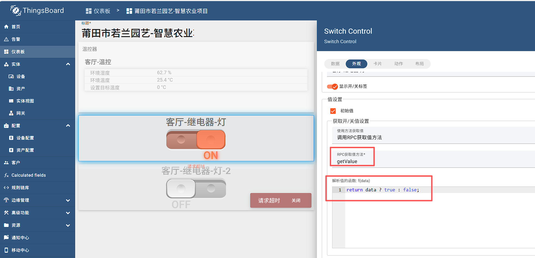Toggle the 显示开/关标签 switch
Screen dimensions: 535x258
pos(332,86)
